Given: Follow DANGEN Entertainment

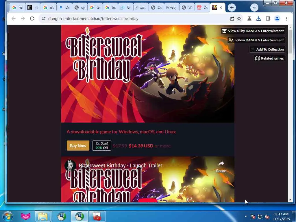Looking at the screenshot, I should 256,40.
